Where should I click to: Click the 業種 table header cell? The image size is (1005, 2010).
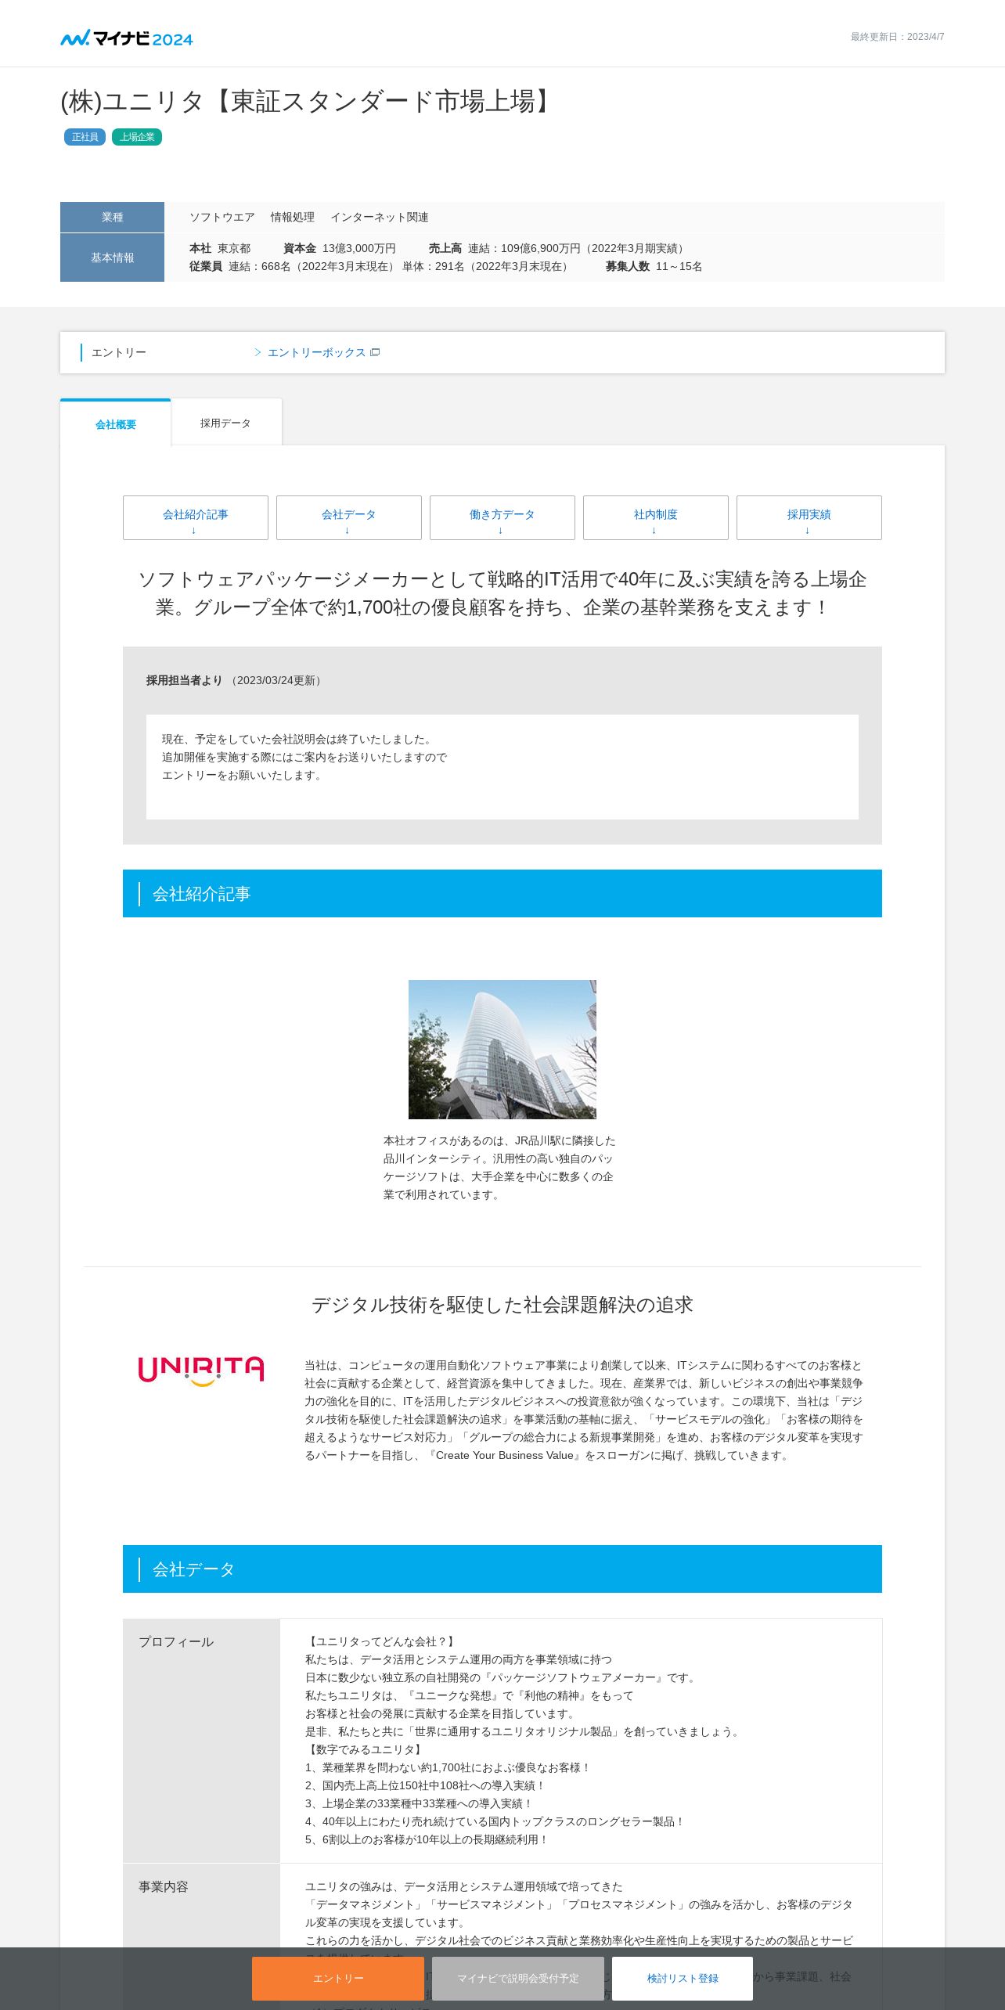[112, 217]
